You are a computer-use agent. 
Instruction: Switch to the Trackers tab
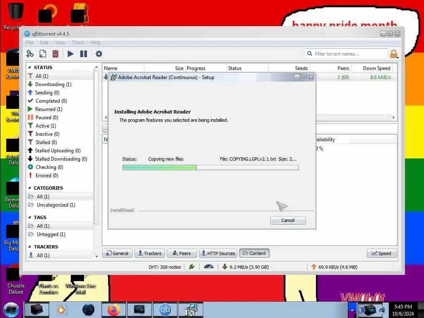(x=150, y=253)
